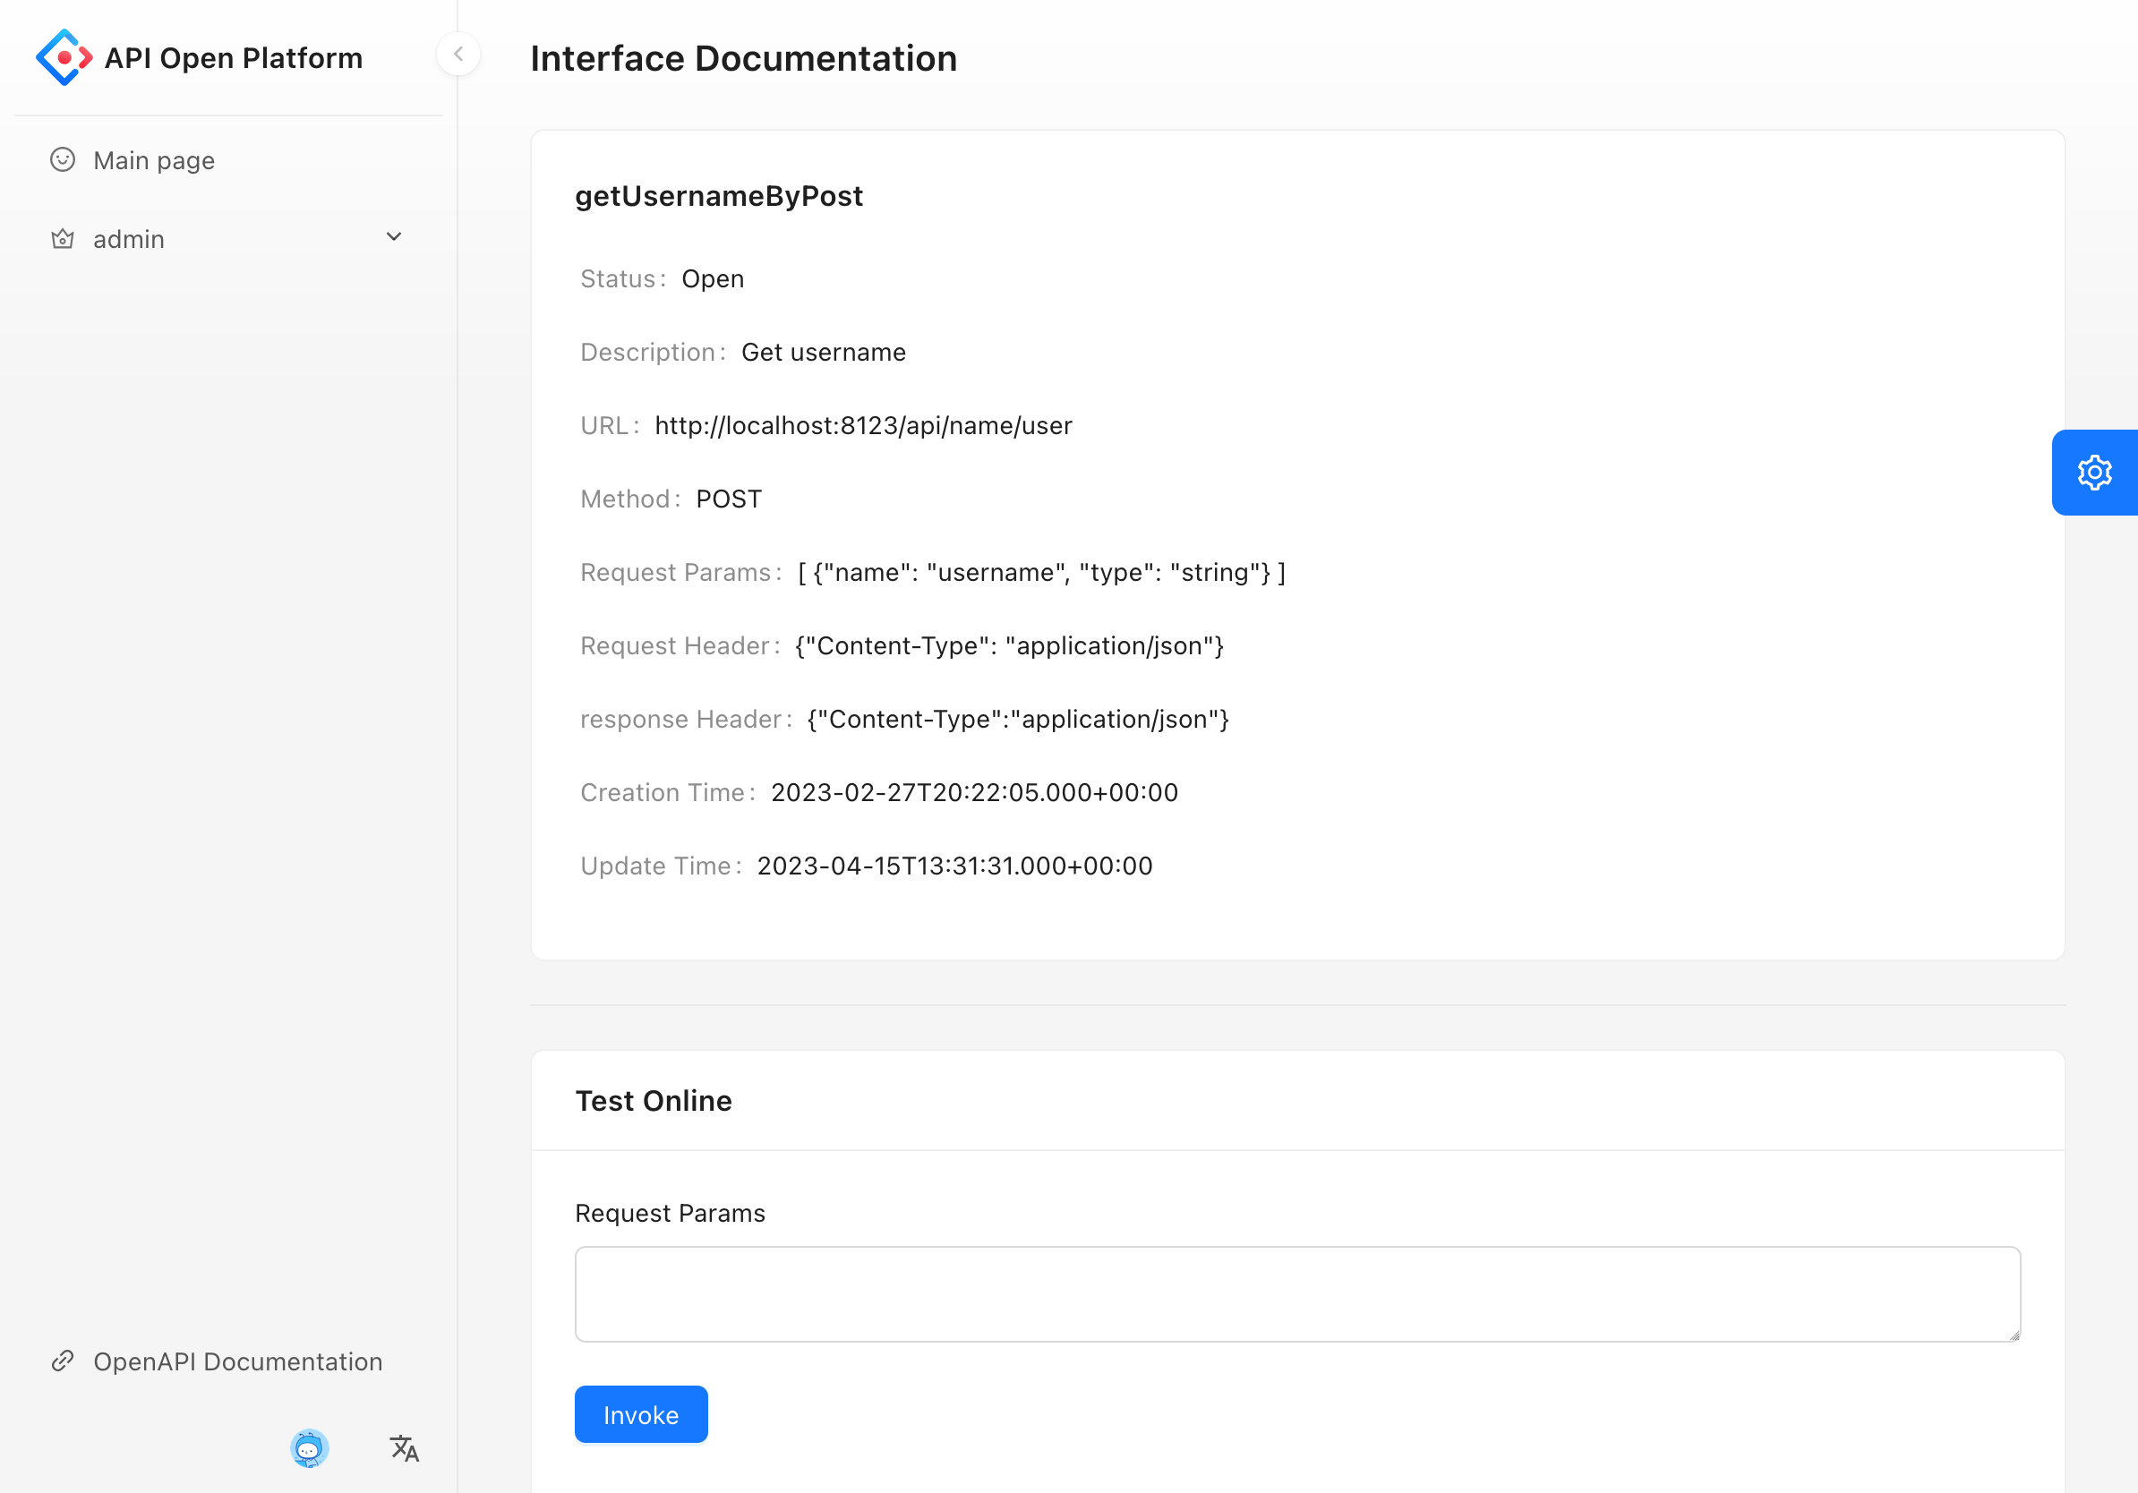This screenshot has height=1493, width=2138.
Task: Go to Main page menu item
Action: click(x=228, y=160)
